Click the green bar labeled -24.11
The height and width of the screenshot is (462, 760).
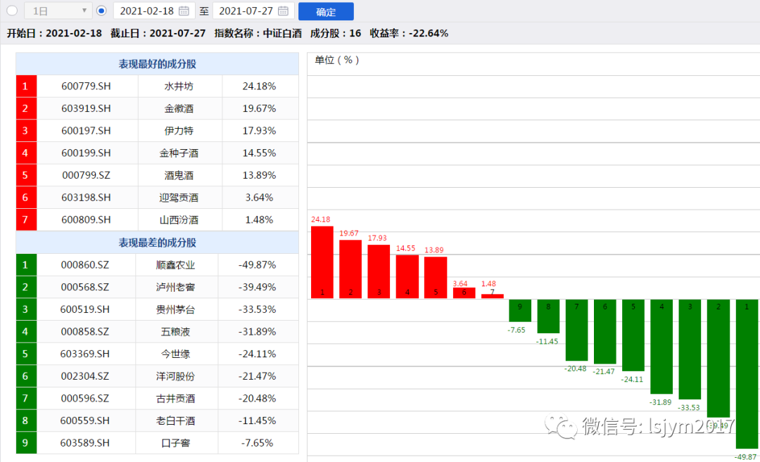(x=633, y=335)
